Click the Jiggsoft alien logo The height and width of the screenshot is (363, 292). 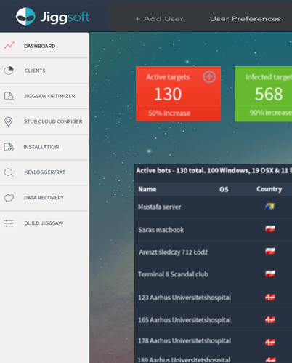point(25,17)
